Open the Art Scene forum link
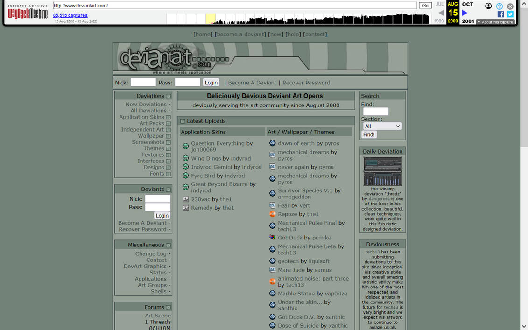 click(158, 316)
